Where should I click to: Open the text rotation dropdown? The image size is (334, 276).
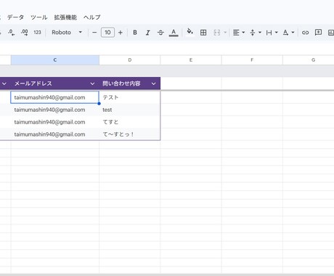[288, 33]
